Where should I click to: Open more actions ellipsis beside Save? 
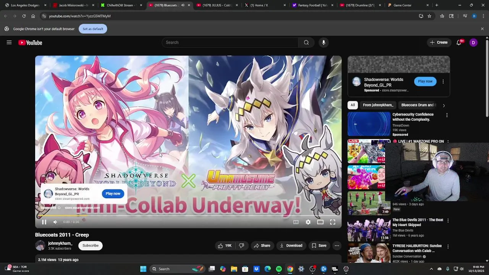337,246
